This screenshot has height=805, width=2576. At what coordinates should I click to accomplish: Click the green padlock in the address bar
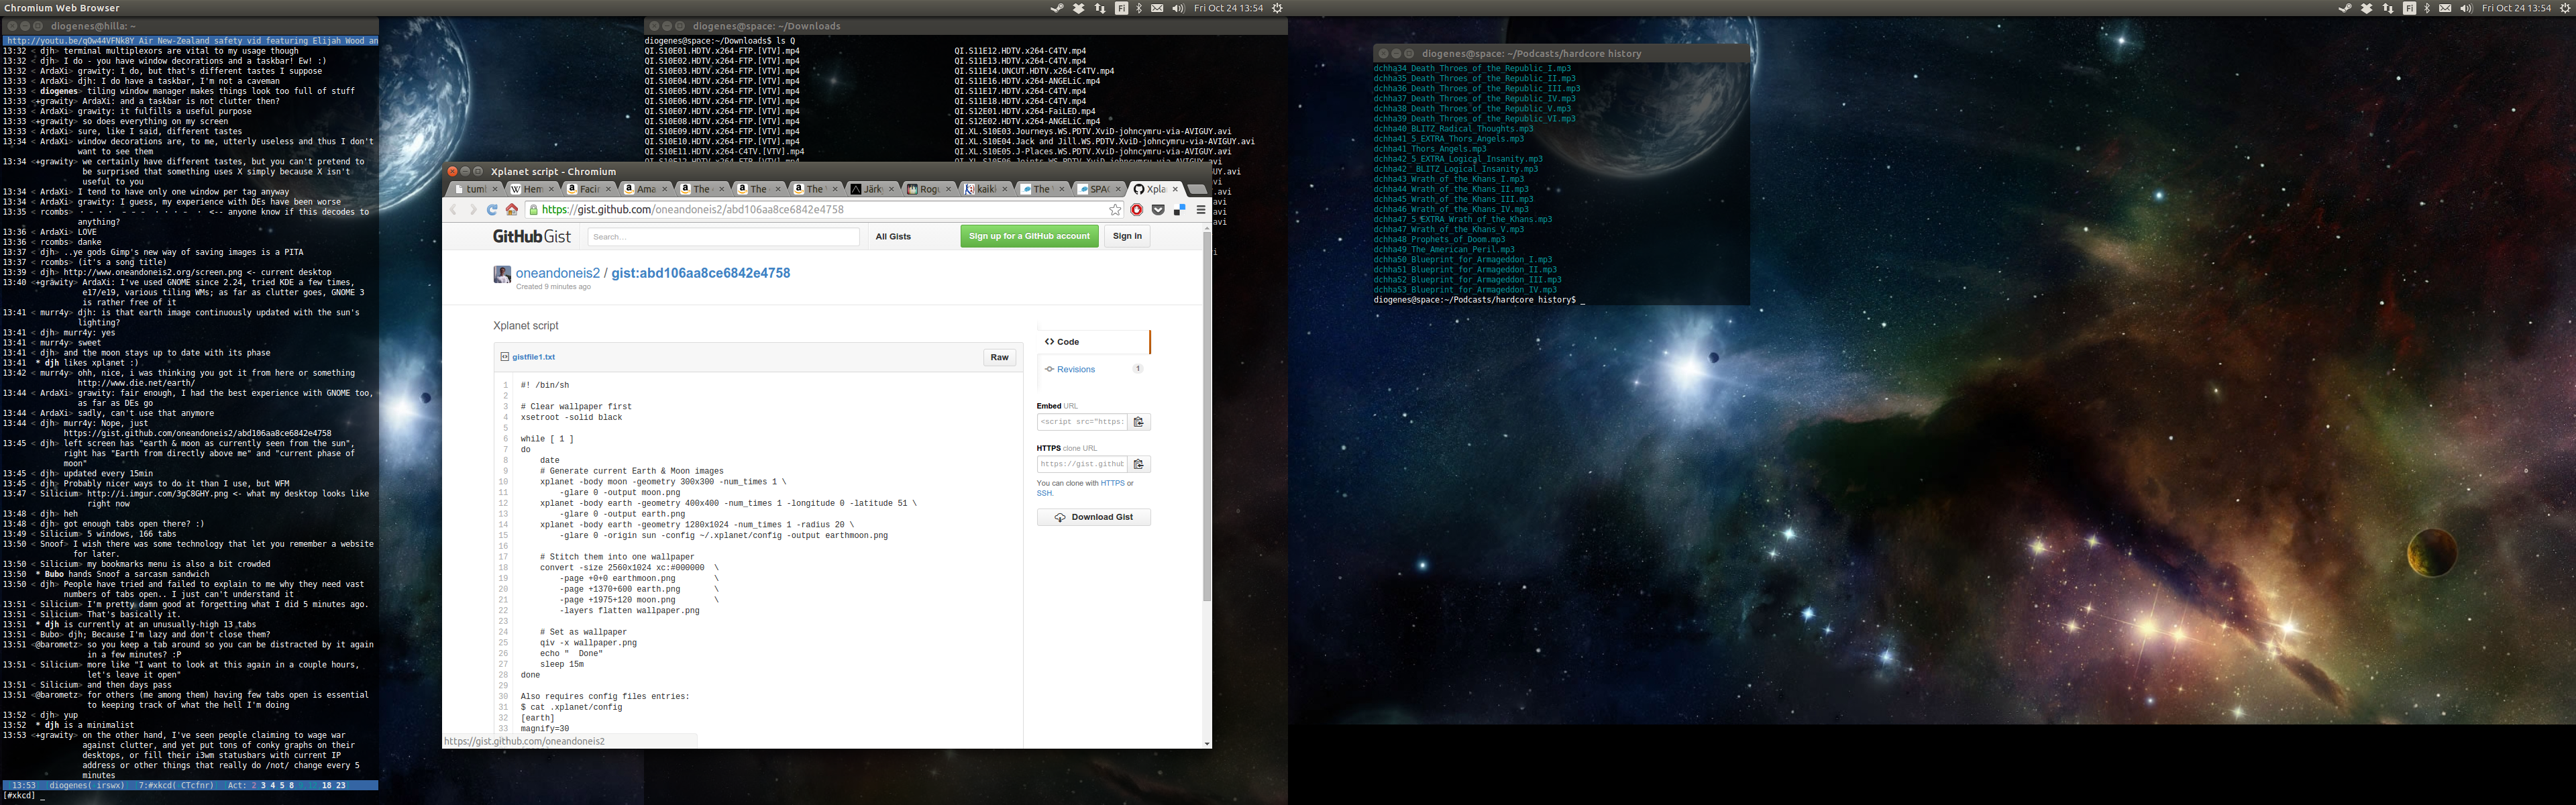point(533,210)
